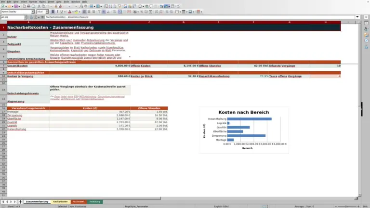Click the Format as Percent icon
The height and width of the screenshot is (208, 370).
tap(142, 12)
